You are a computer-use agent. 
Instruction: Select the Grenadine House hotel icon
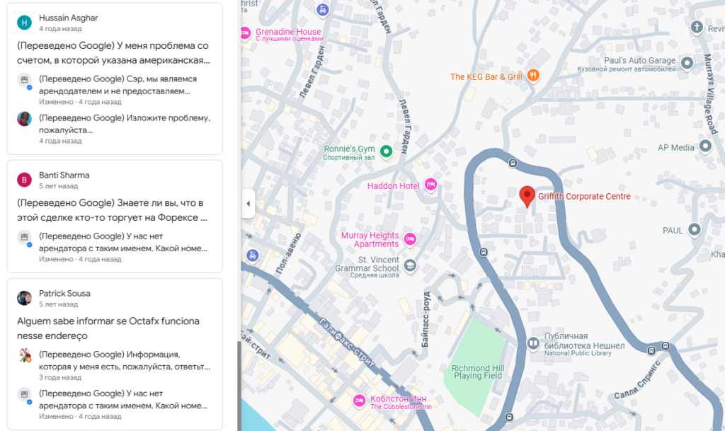(245, 33)
